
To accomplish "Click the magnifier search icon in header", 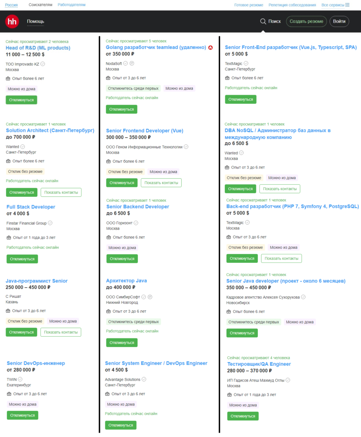I will coord(263,21).
